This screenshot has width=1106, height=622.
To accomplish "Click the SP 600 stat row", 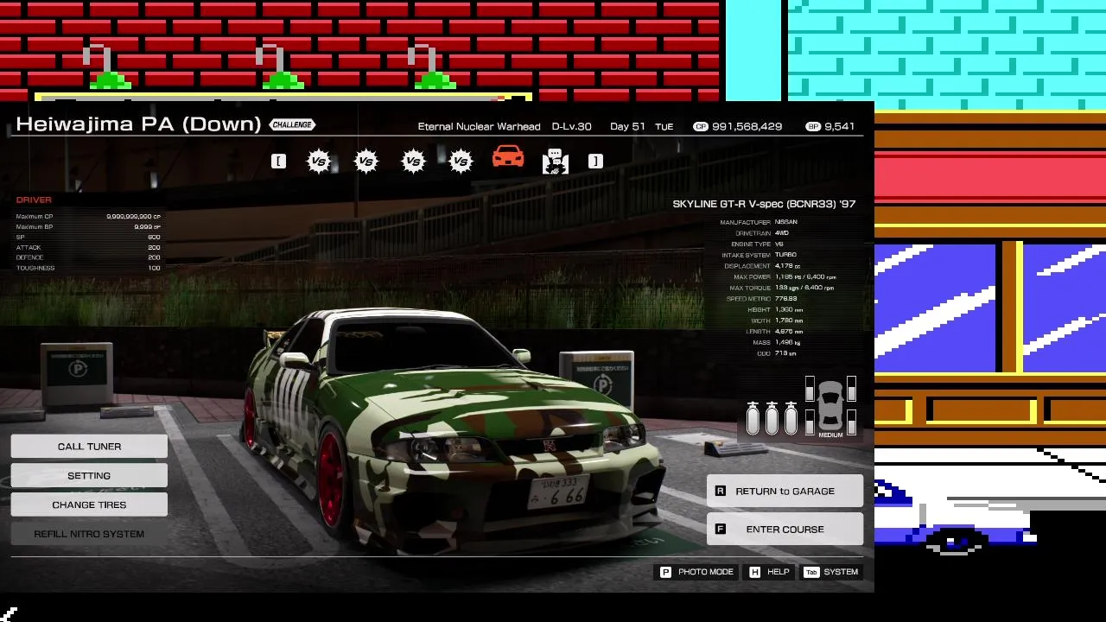I will coord(88,237).
